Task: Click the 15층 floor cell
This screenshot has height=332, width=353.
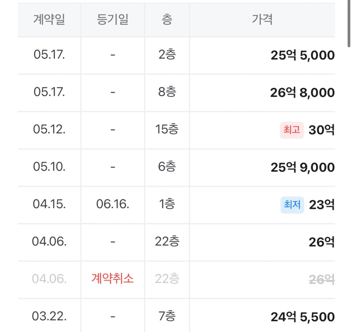Action: tap(167, 130)
